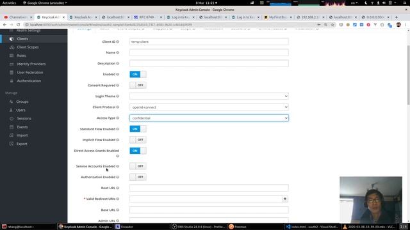
Task: Toggle Standard Flow Enabled switch
Action: [138, 129]
